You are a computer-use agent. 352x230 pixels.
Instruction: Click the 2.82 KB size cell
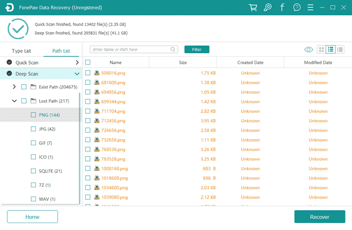pos(208,111)
